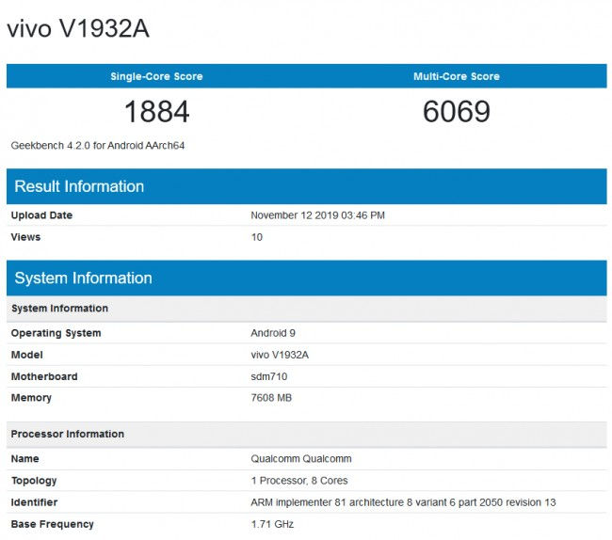Click the Geekbench 4.2.0 version text
The width and height of the screenshot is (612, 540).
click(x=97, y=146)
